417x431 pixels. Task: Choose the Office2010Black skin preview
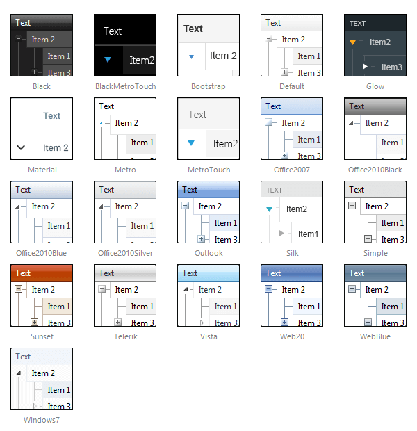pyautogui.click(x=375, y=129)
